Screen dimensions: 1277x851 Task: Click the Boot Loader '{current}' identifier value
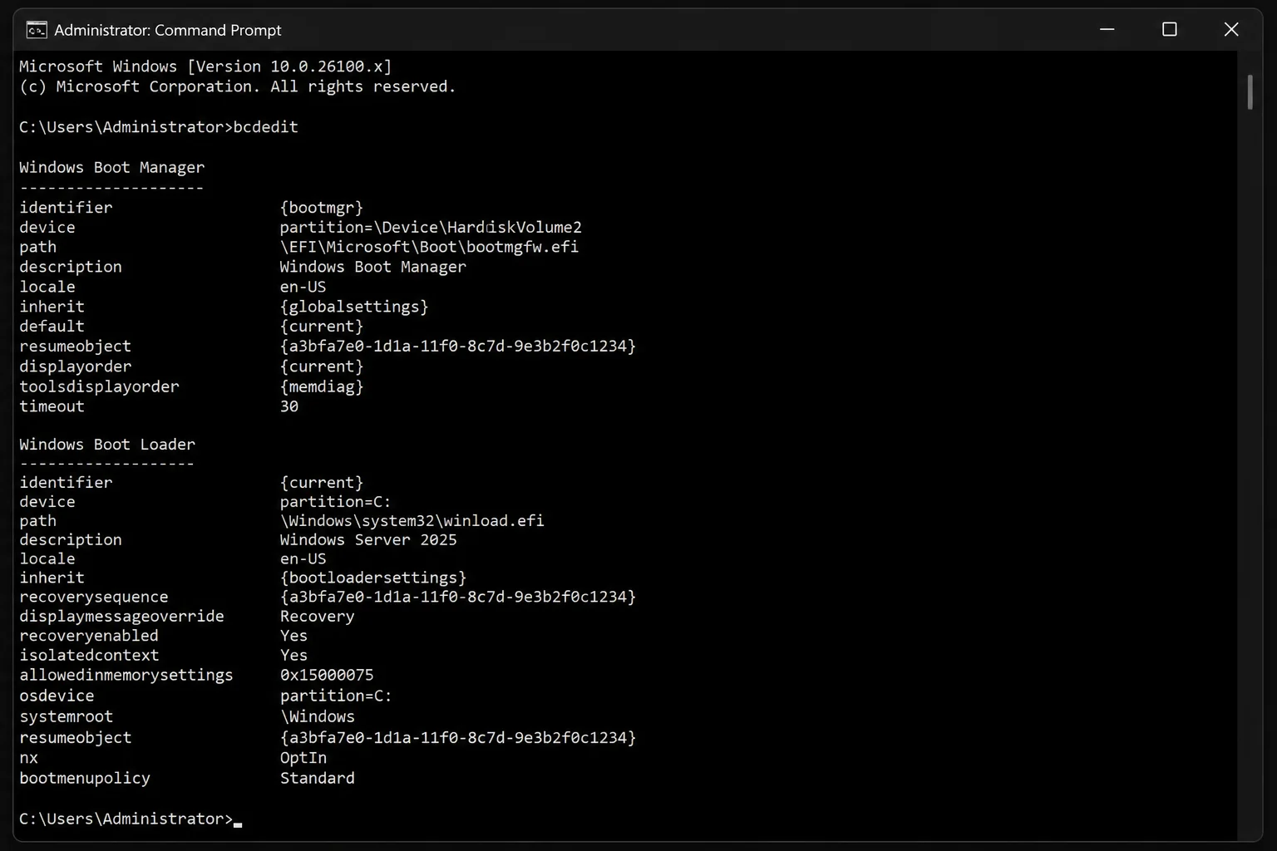point(322,483)
